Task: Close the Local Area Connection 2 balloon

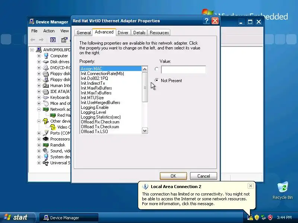Action: click(250, 186)
